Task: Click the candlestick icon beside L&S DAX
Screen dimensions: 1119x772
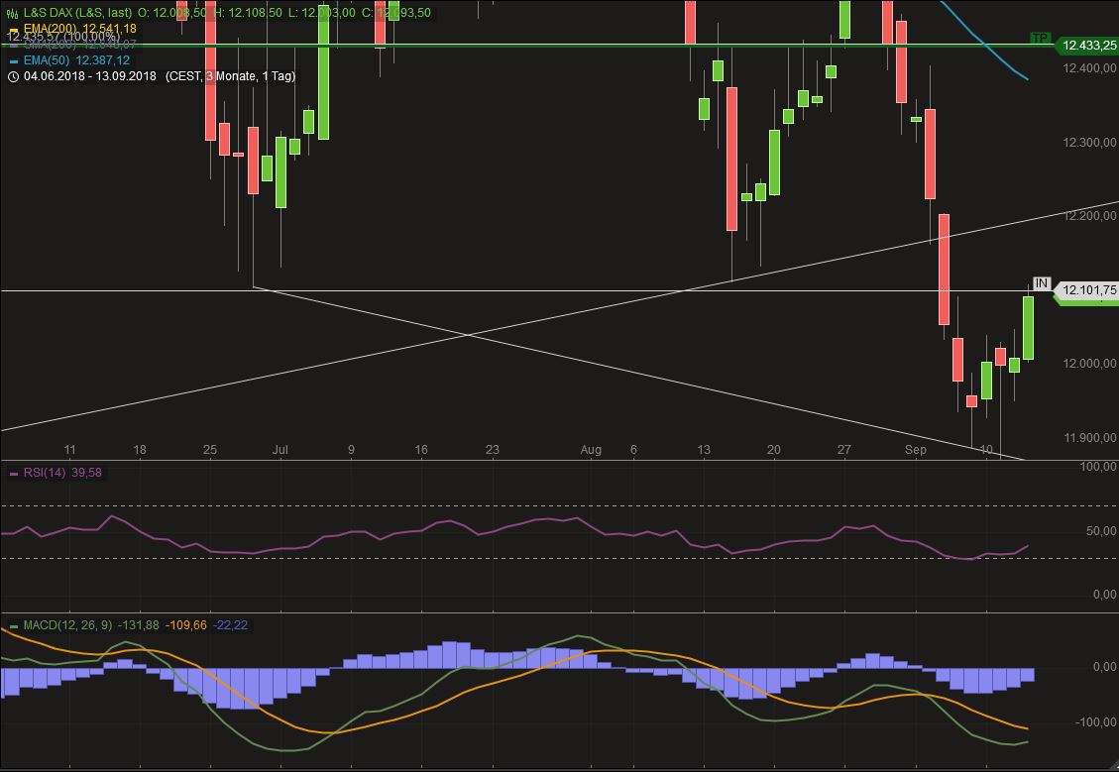Action: coord(12,12)
